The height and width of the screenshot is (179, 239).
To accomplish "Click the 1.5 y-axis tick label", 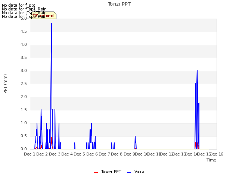I will [x=24, y=110].
